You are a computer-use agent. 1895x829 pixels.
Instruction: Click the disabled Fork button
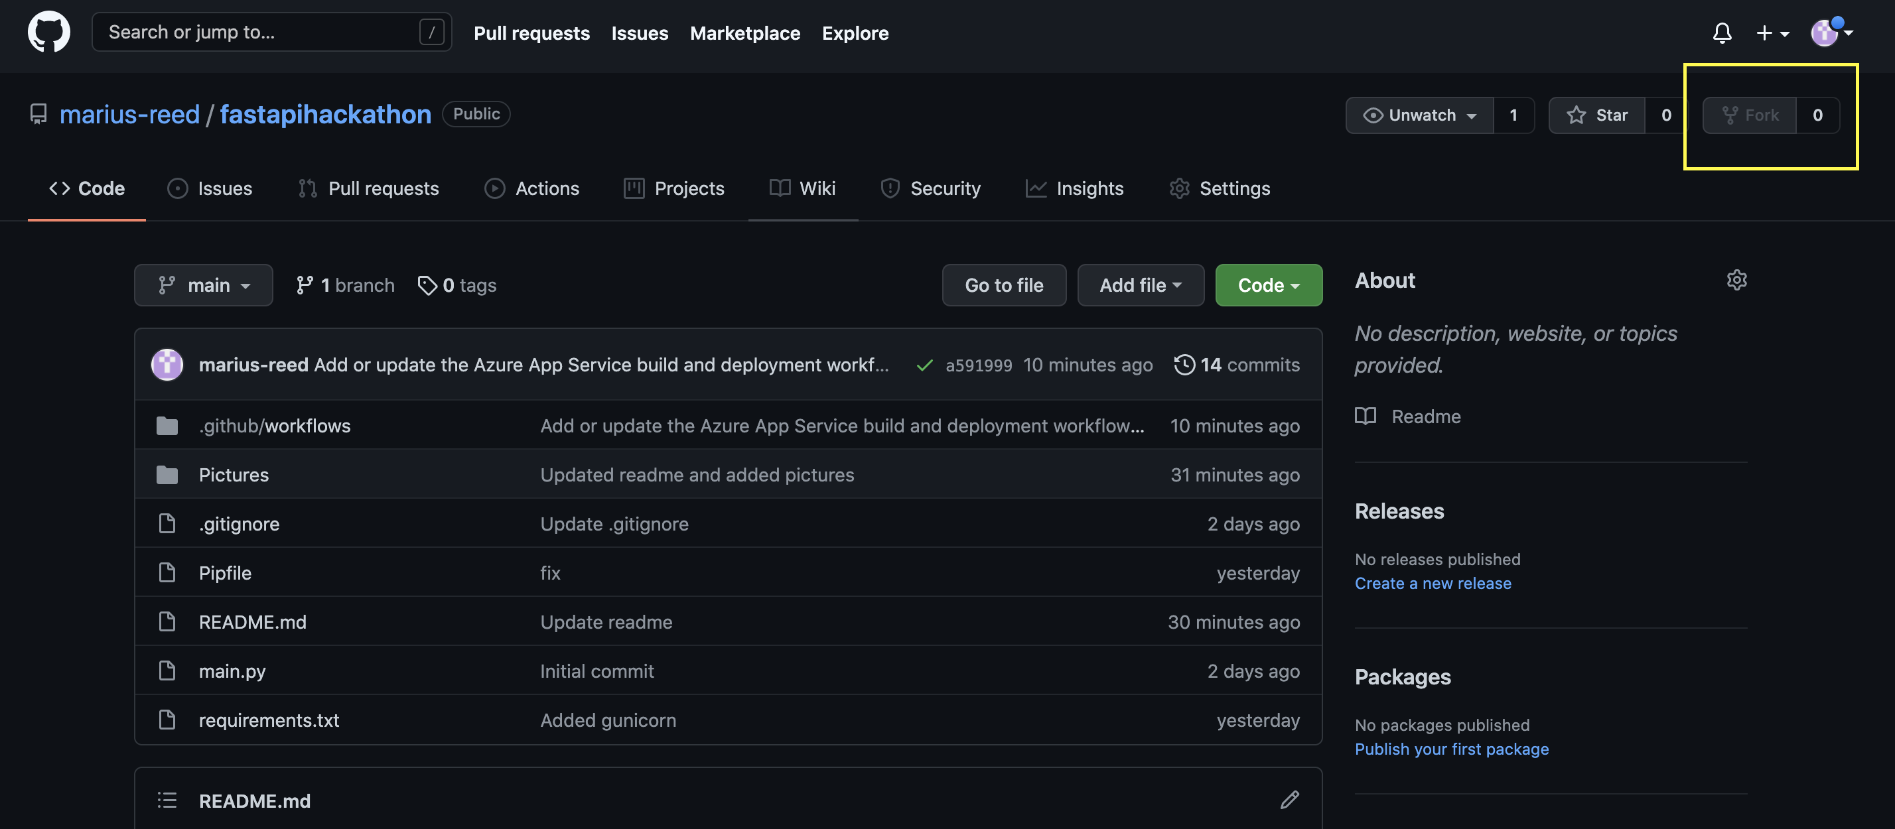pos(1750,115)
